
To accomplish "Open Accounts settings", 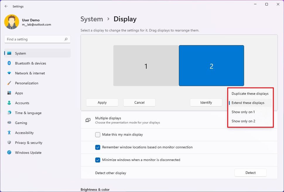I will point(22,103).
